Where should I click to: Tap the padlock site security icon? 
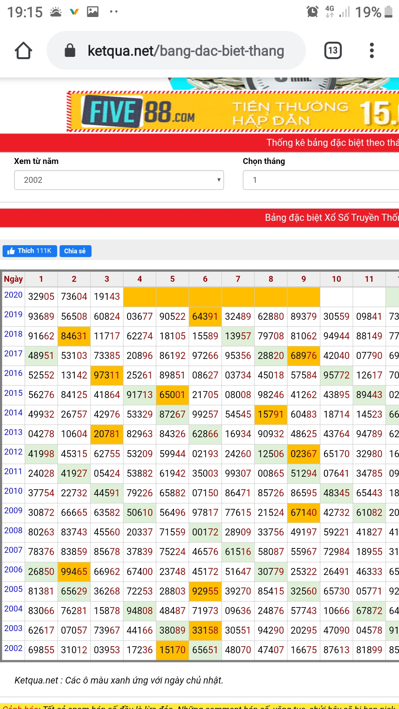pos(70,51)
